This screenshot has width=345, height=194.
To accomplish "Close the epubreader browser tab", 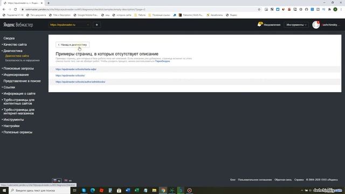I will [x=42, y=3].
